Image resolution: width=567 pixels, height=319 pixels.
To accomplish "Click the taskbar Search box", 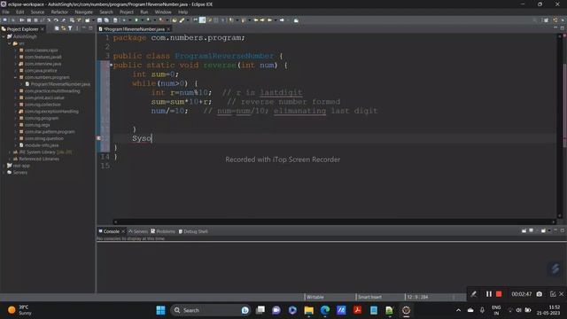I will (x=211, y=310).
